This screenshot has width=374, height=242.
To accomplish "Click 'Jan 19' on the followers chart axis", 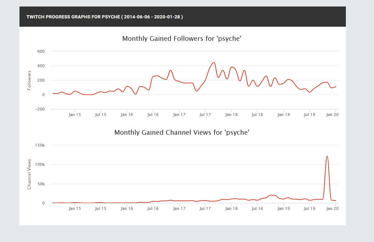I will [283, 114].
